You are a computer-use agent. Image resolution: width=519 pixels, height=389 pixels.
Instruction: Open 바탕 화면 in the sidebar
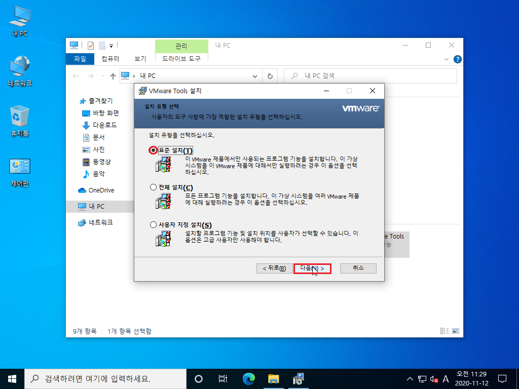tap(100, 113)
